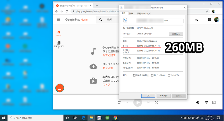
Task: Open the Music Library sidebar icon
Action: point(59,43)
